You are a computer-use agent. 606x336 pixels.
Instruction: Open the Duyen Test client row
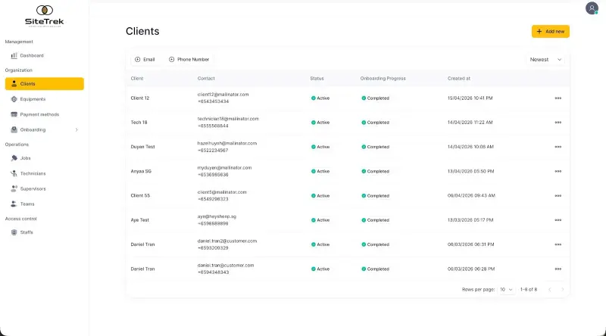pyautogui.click(x=347, y=147)
